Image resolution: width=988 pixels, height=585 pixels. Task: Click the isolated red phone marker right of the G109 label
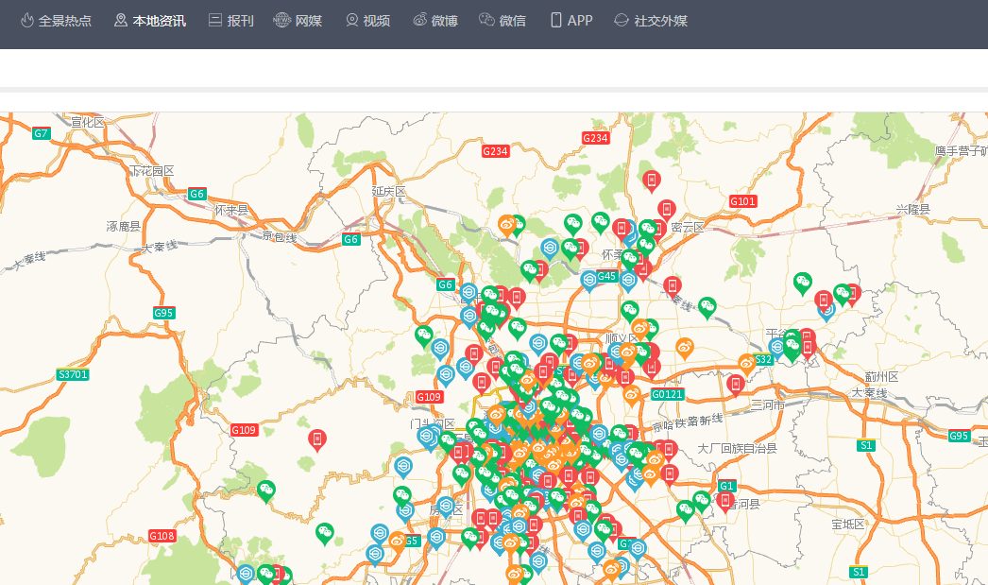click(317, 439)
